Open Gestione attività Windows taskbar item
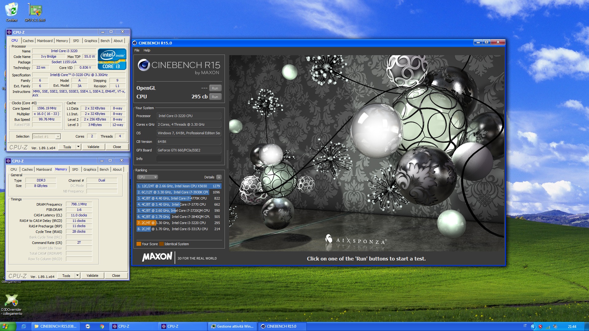The width and height of the screenshot is (589, 331). click(x=233, y=326)
